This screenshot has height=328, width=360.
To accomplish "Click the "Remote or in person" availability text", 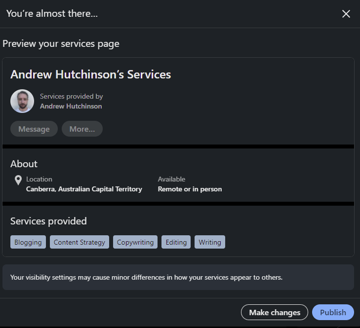I will click(190, 189).
